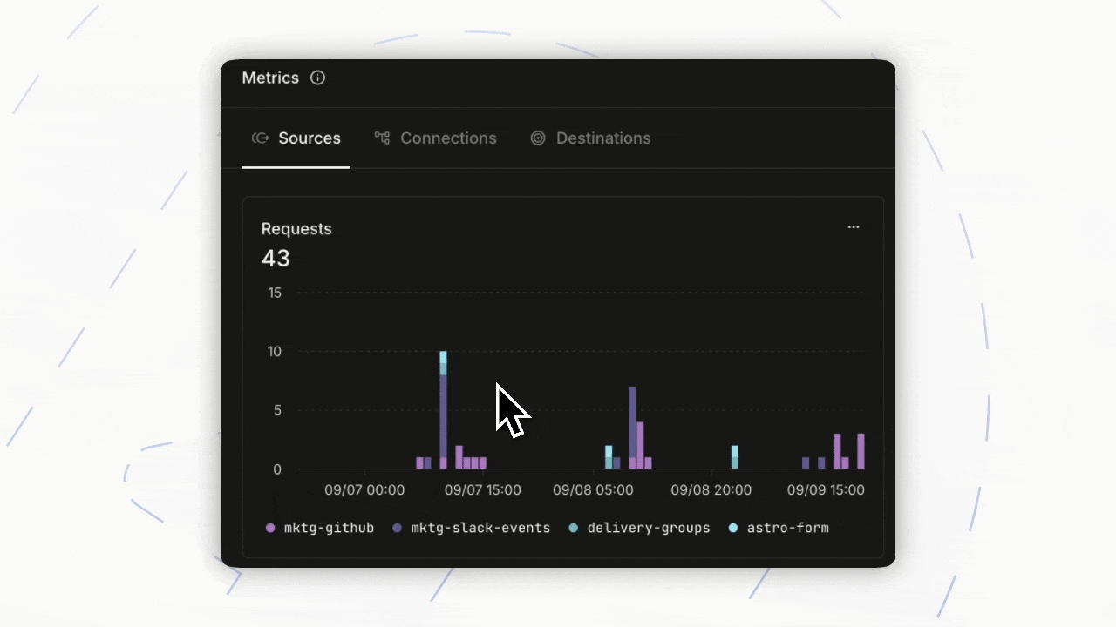
Task: Switch to the Sources tab
Action: 296,138
